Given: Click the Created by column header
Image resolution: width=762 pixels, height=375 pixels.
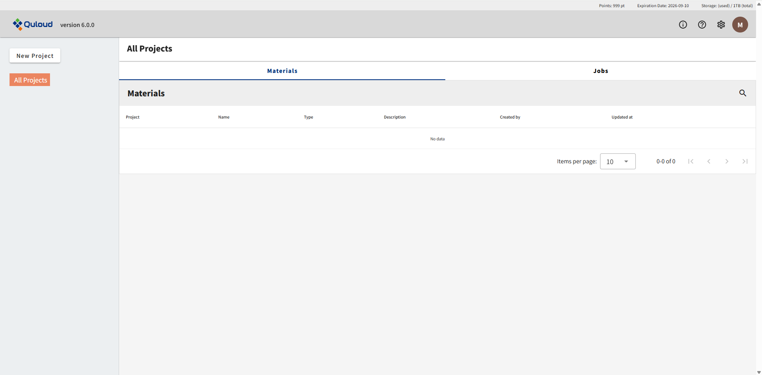Looking at the screenshot, I should coord(510,117).
